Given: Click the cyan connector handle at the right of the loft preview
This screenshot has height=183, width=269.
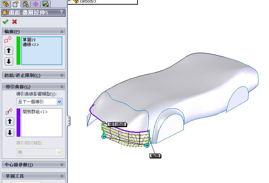Looking at the screenshot, I should 147,146.
